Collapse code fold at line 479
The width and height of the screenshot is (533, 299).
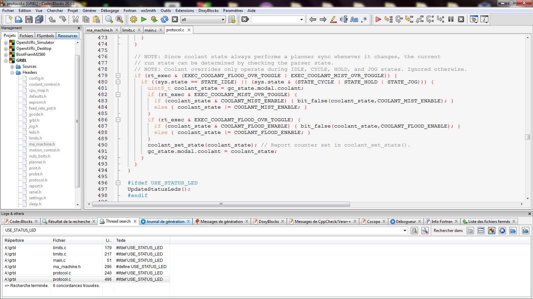118,76
